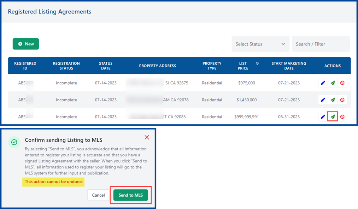Image resolution: width=358 pixels, height=209 pixels.
Task: Edit the $975,000 listing with pencil icon
Action: [323, 83]
